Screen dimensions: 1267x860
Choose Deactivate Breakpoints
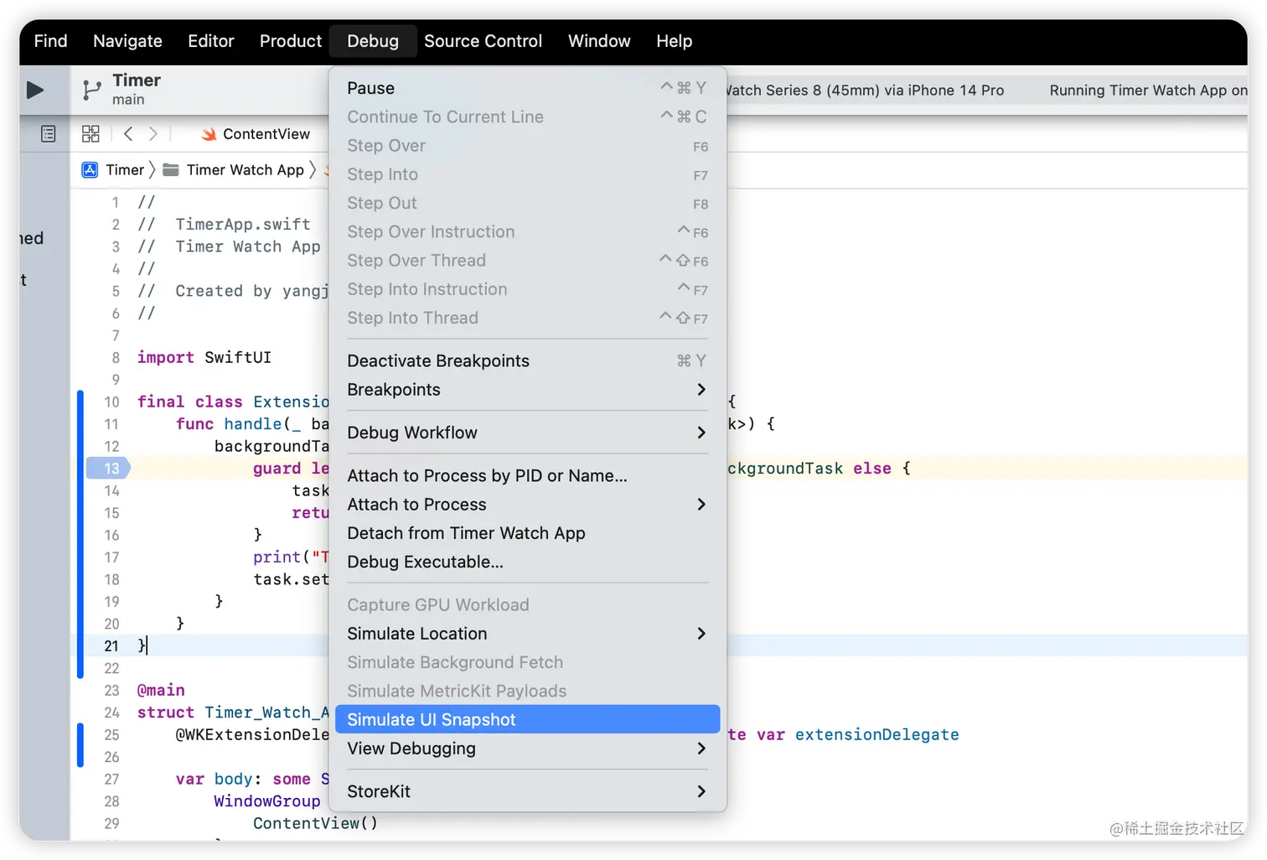[527, 360]
